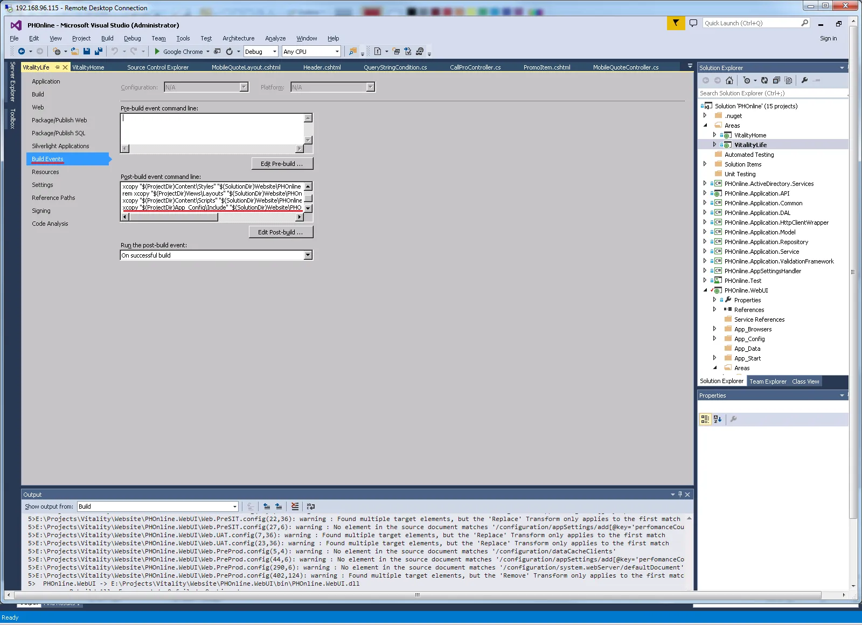Open the Server Explorer side tab
862x625 pixels.
(x=12, y=81)
